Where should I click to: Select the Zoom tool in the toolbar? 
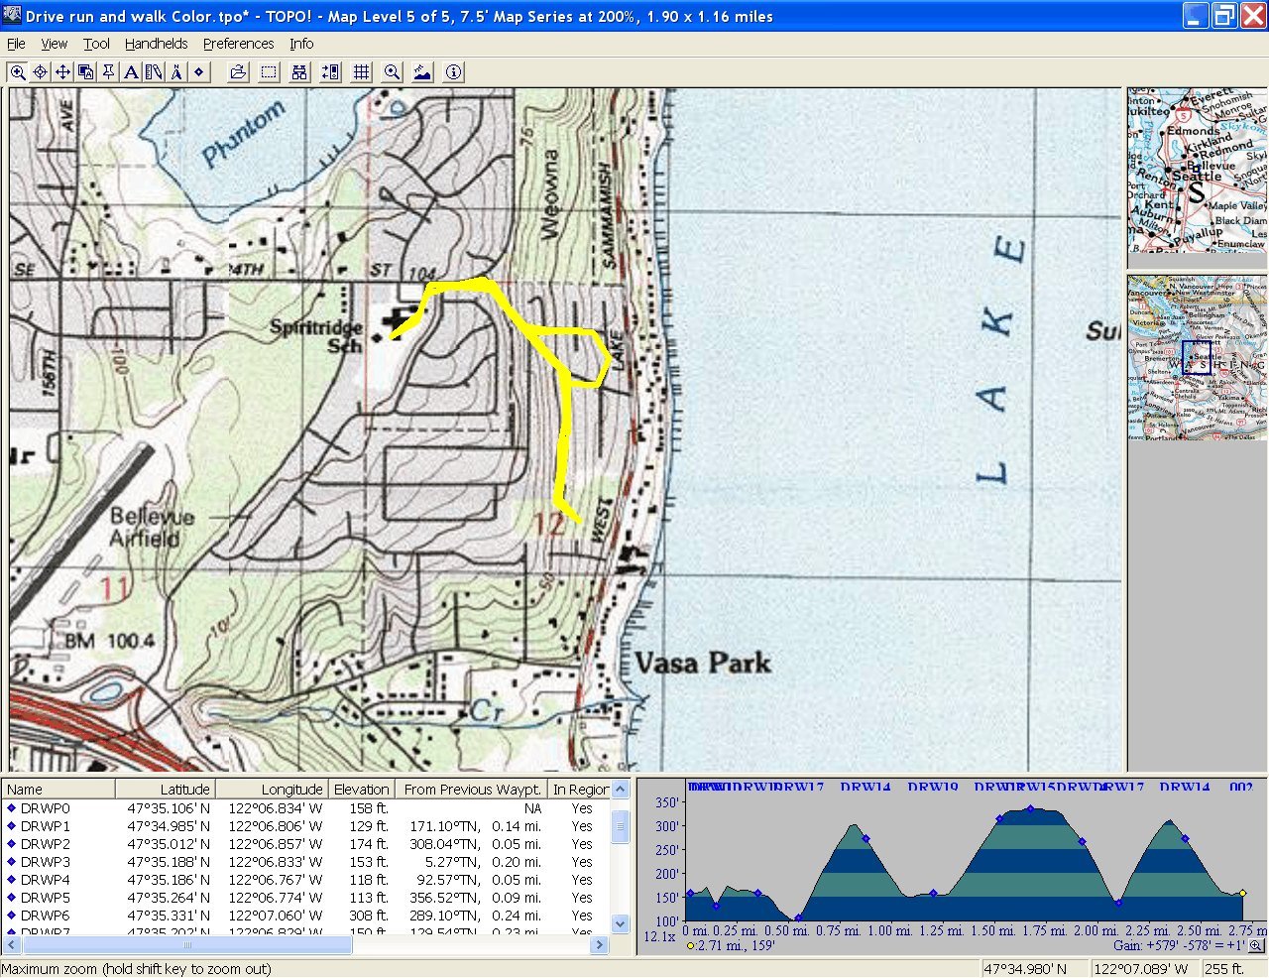(x=18, y=72)
